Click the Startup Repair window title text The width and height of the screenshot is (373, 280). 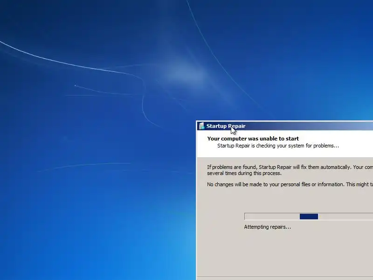[226, 126]
